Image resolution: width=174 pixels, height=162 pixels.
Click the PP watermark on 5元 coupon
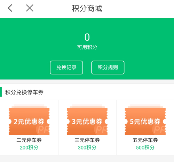point(159,129)
